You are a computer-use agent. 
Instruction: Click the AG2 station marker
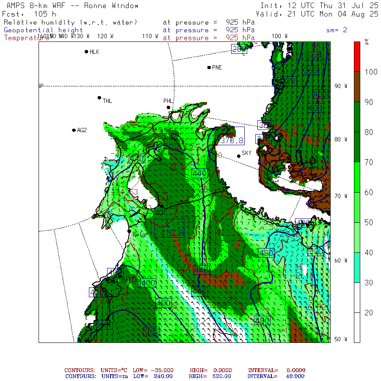(x=74, y=130)
